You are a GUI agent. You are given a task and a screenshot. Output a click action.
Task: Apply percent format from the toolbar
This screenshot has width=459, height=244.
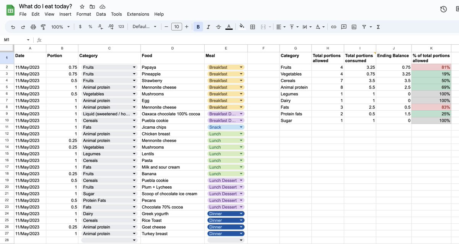pyautogui.click(x=90, y=27)
